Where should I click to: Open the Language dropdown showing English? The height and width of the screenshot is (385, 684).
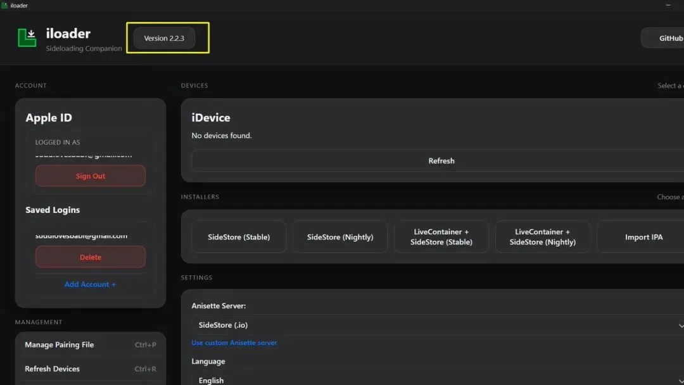(438, 379)
